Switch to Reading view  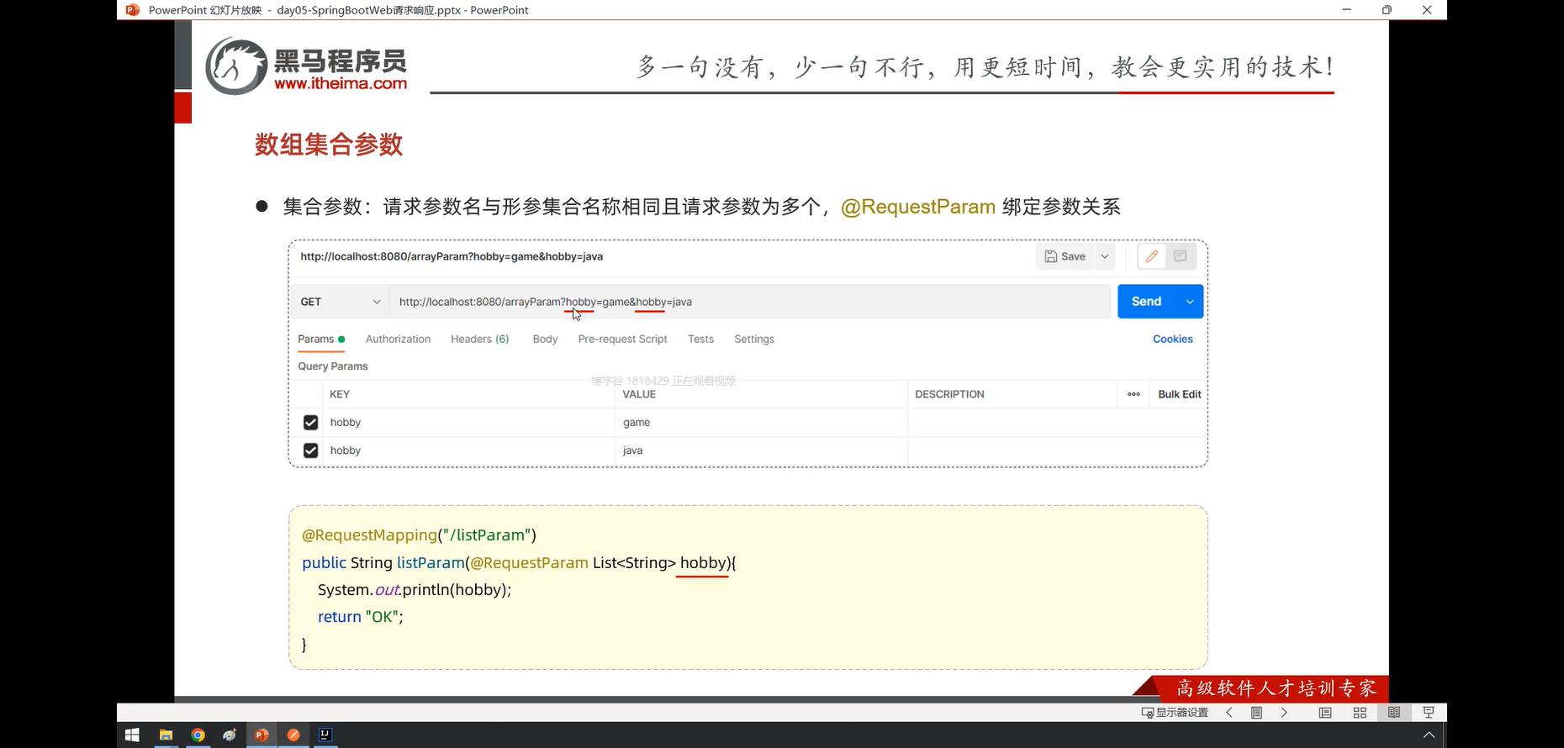[x=1394, y=713]
